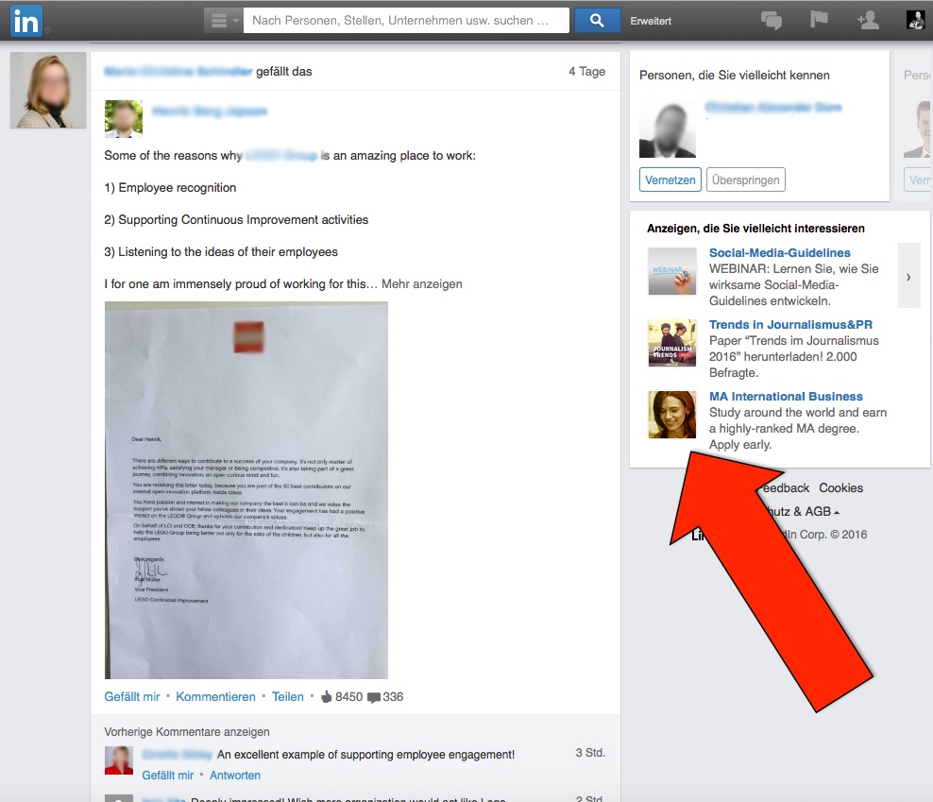This screenshot has width=933, height=802.
Task: Expand the '& AGB' footer dropdown
Action: (817, 511)
